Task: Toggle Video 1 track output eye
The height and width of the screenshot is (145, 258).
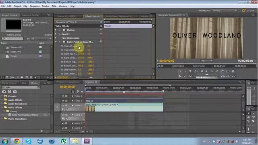Action: tap(63, 106)
